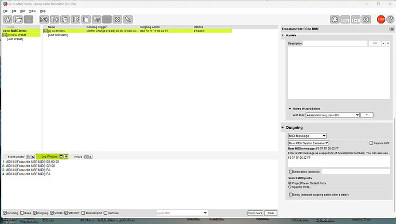Open the Edit menu
Viewport: 396px width, 224px height.
[x=14, y=11]
